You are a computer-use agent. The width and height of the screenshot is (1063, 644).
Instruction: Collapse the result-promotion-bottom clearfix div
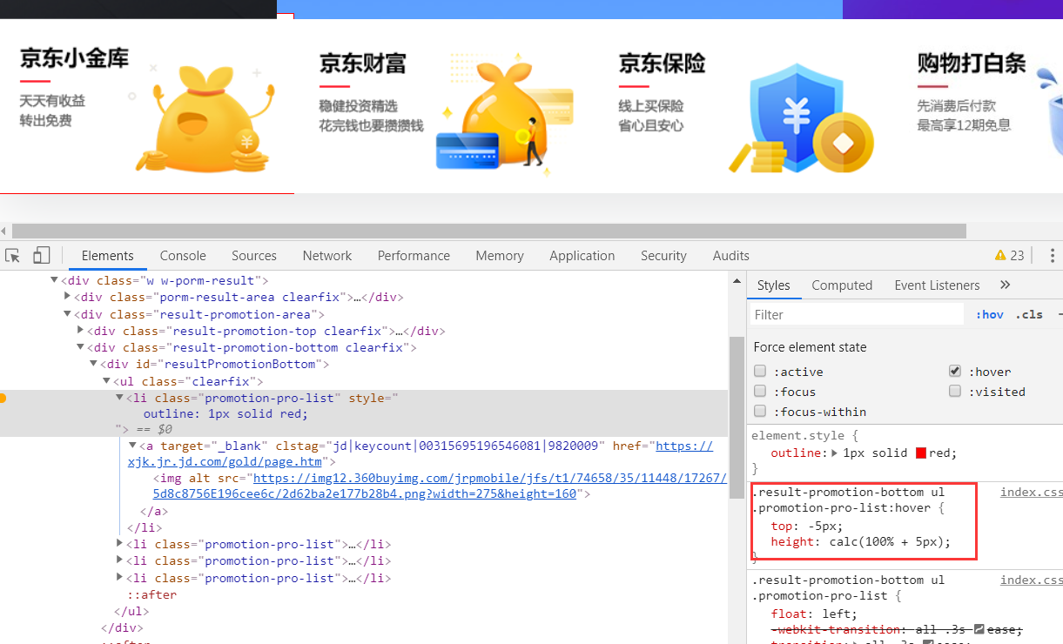click(x=80, y=347)
